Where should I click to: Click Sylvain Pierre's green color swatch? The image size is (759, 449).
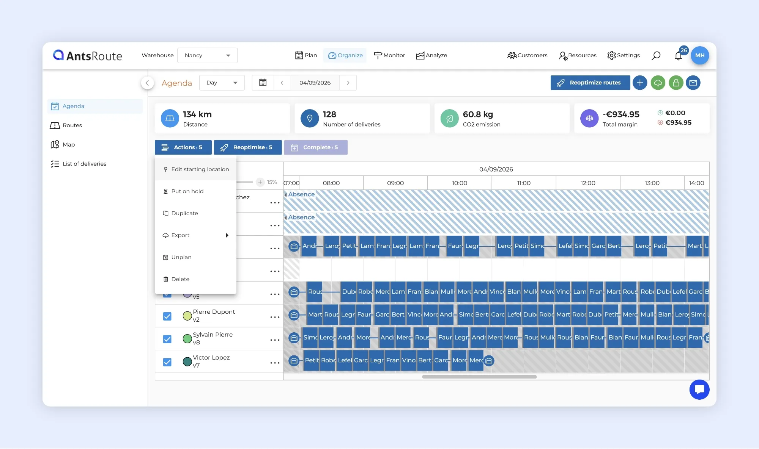(x=187, y=339)
